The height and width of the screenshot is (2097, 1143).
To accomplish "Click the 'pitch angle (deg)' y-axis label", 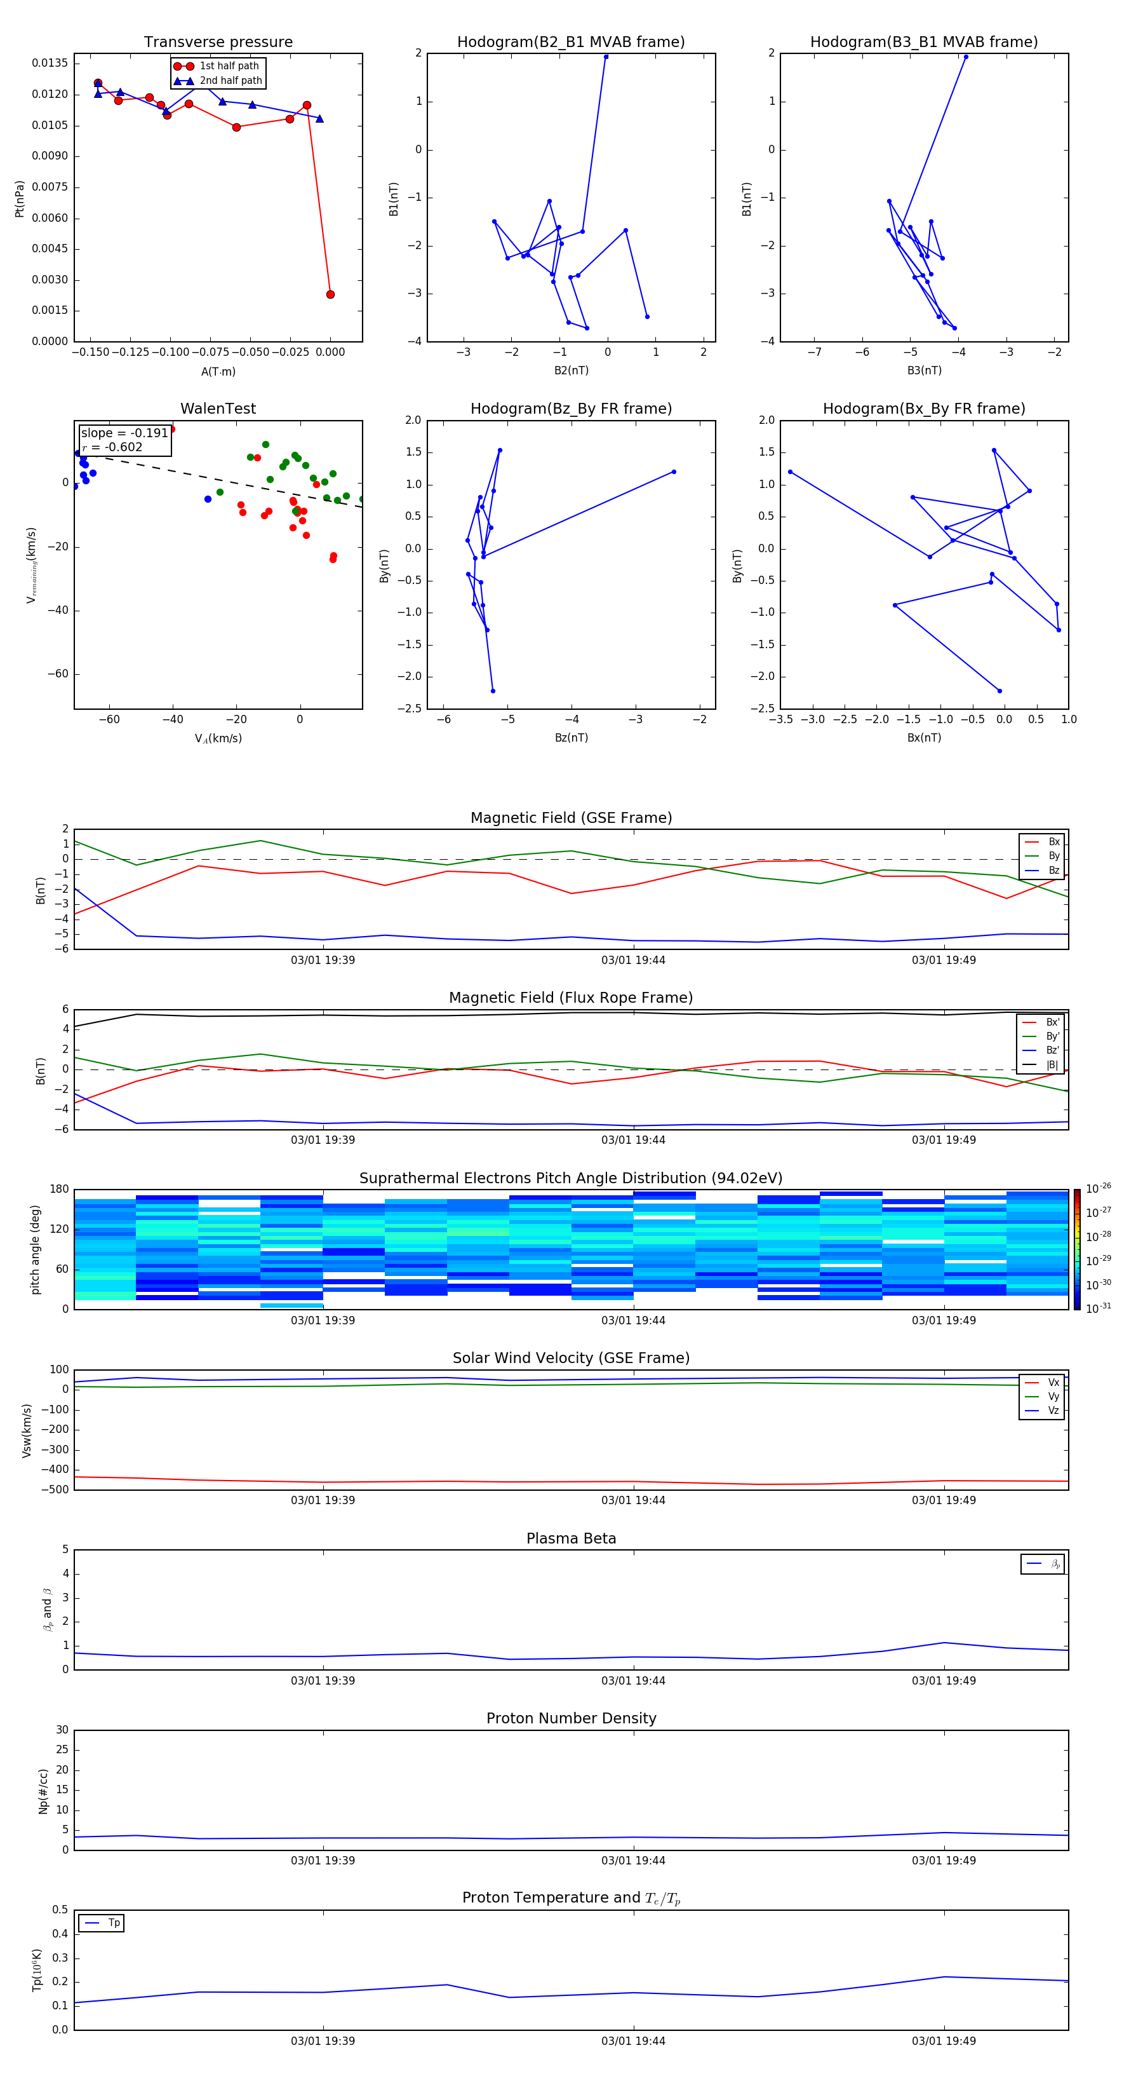I will tap(35, 1249).
